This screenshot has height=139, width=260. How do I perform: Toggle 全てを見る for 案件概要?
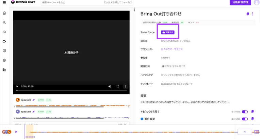pyautogui.click(x=245, y=119)
